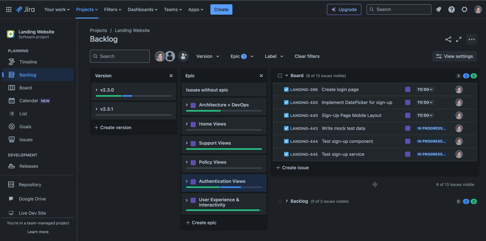486x241 pixels.
Task: Open the help question mark icon
Action: coord(452,10)
